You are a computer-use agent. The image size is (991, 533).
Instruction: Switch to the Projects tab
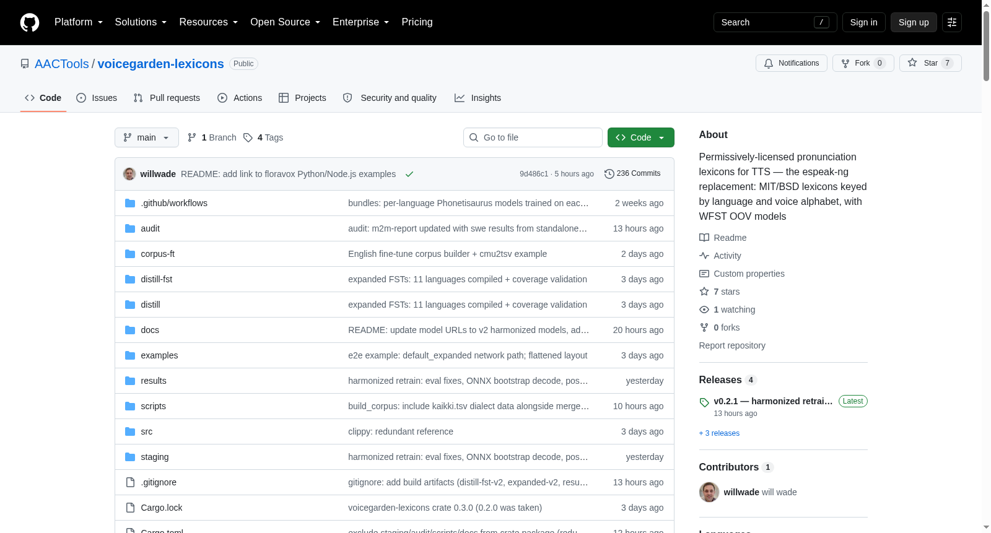pyautogui.click(x=302, y=98)
